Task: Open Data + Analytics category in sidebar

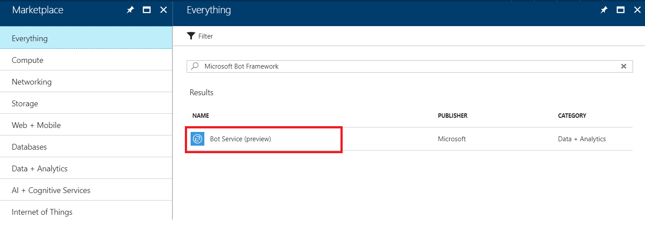Action: pyautogui.click(x=86, y=168)
